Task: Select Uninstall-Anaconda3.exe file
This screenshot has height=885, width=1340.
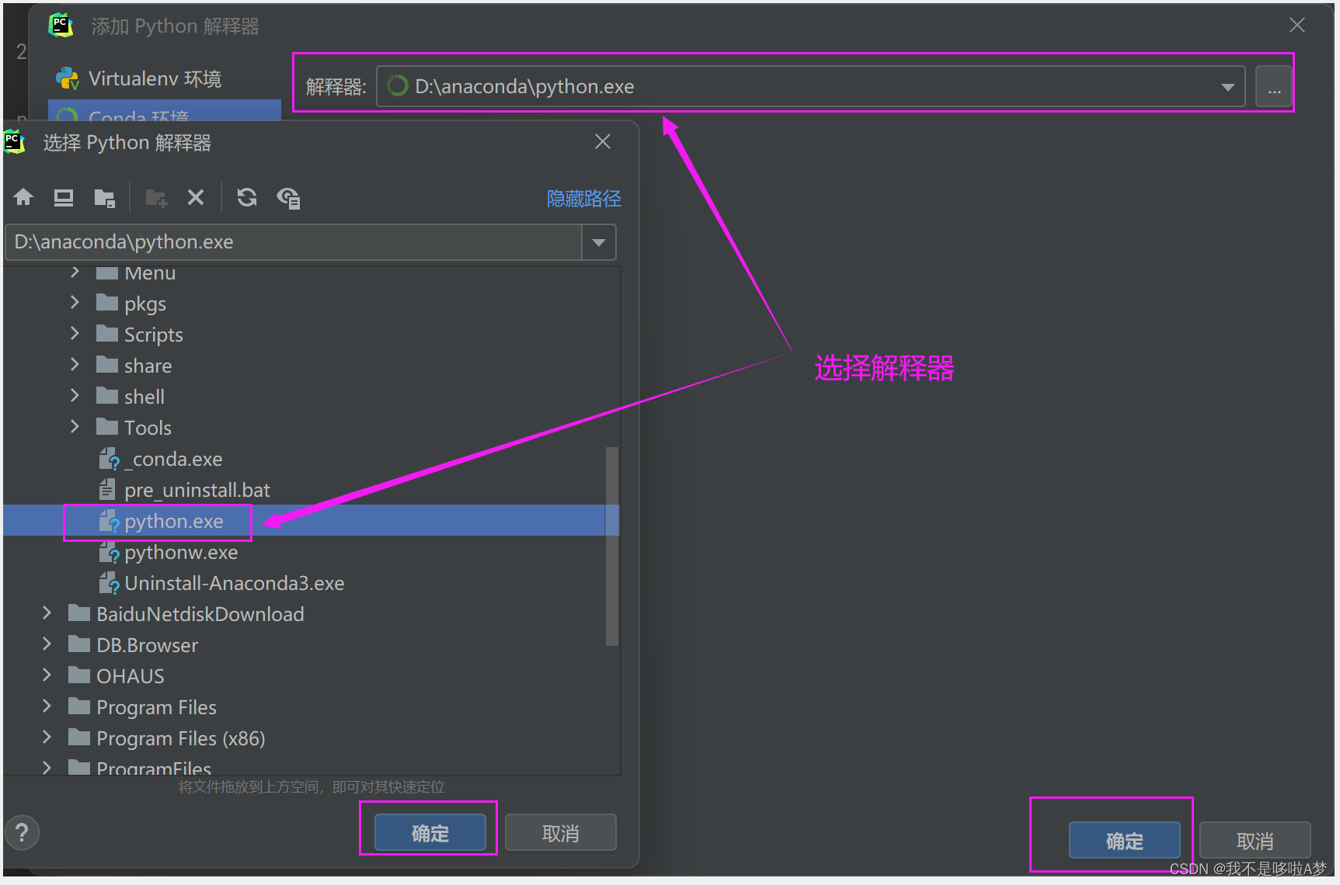Action: [x=234, y=583]
